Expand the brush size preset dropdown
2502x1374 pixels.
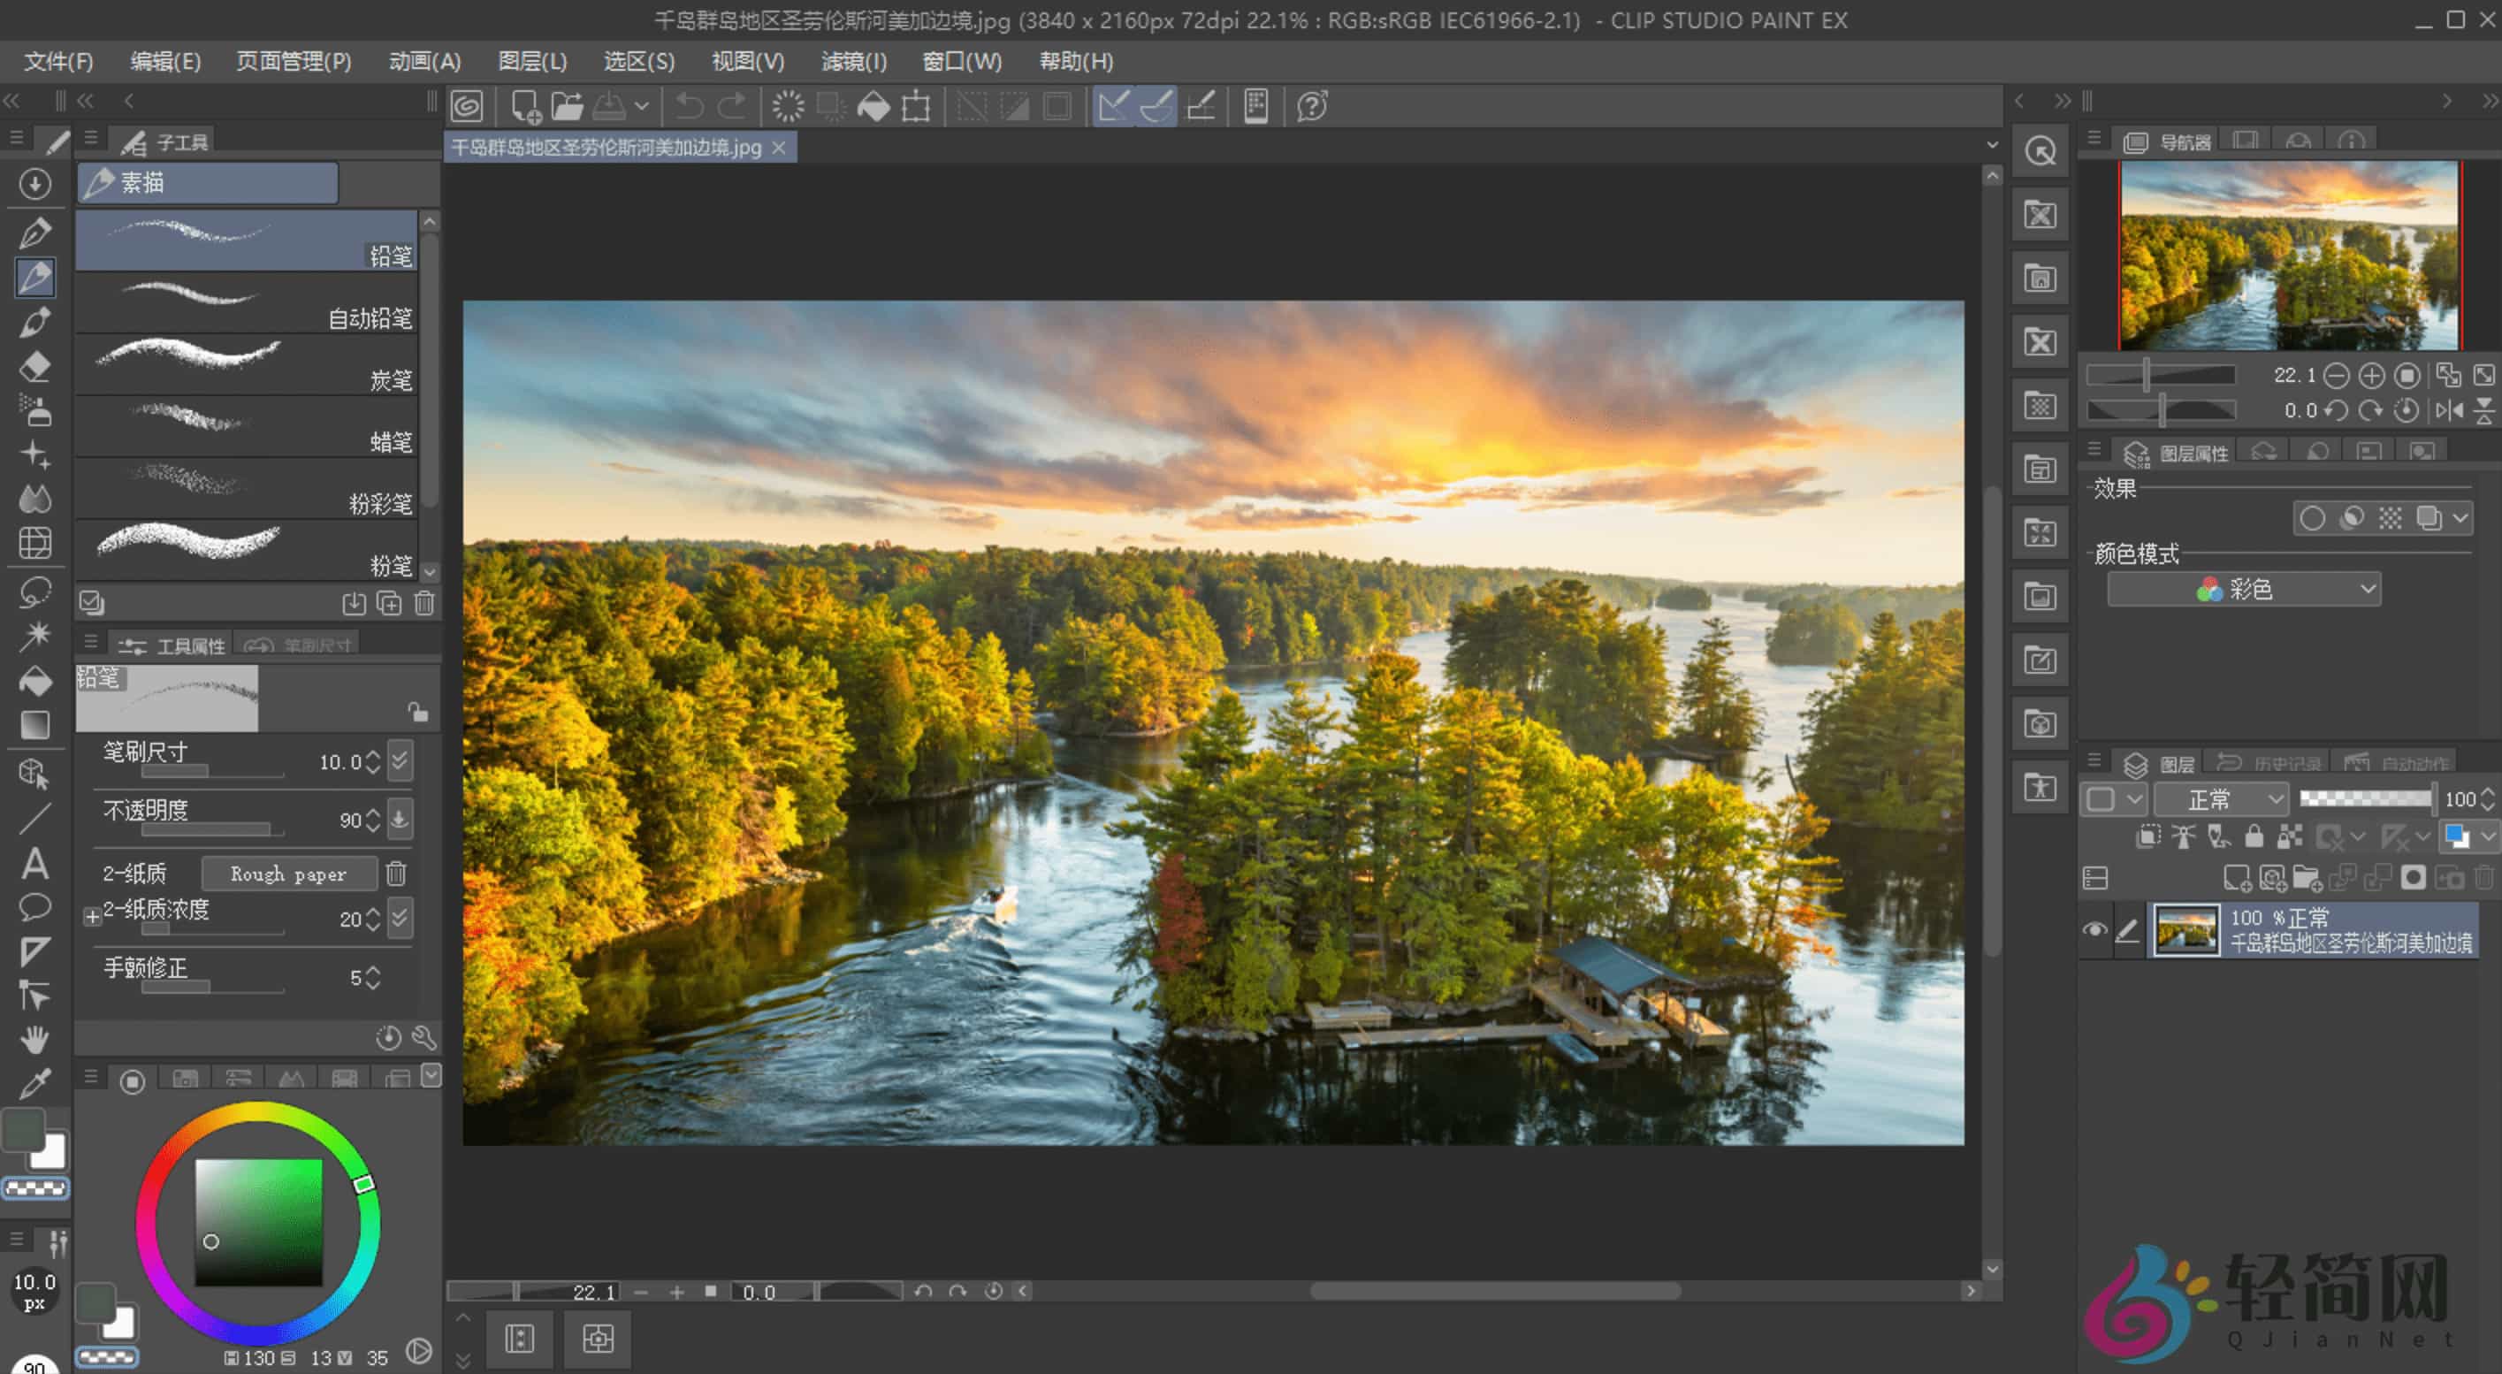click(x=400, y=761)
